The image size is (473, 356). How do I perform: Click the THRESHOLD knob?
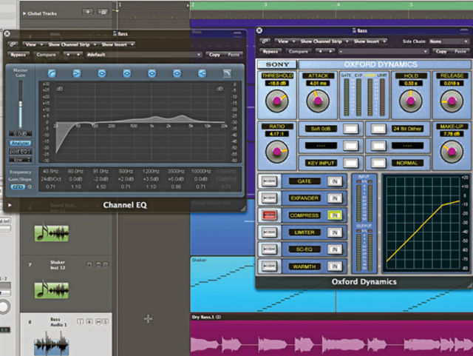point(276,101)
